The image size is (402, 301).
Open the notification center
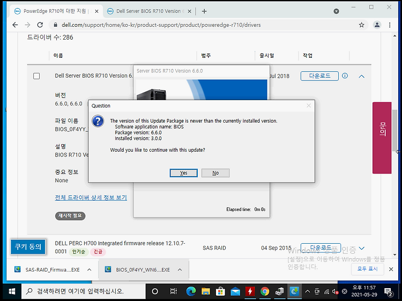(389, 291)
